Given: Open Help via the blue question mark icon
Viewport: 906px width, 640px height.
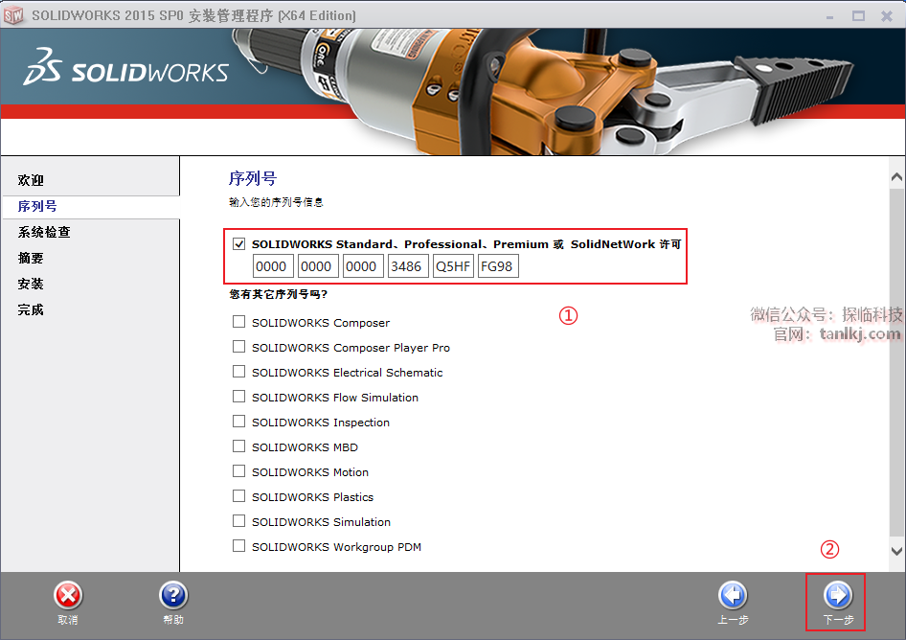Looking at the screenshot, I should click(173, 596).
